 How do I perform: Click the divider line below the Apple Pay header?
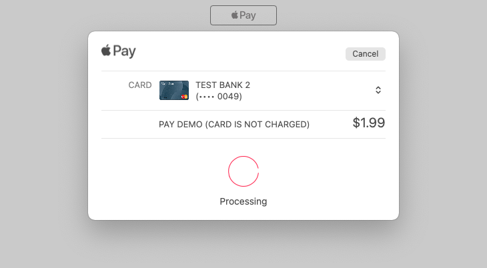click(x=243, y=71)
